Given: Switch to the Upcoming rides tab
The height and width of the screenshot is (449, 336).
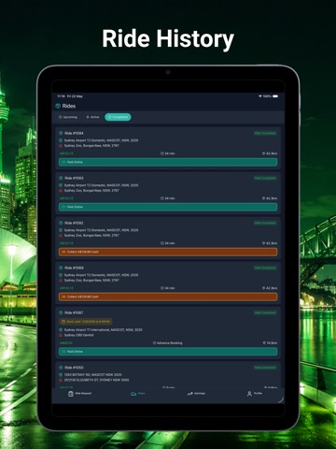Looking at the screenshot, I should click(x=68, y=117).
